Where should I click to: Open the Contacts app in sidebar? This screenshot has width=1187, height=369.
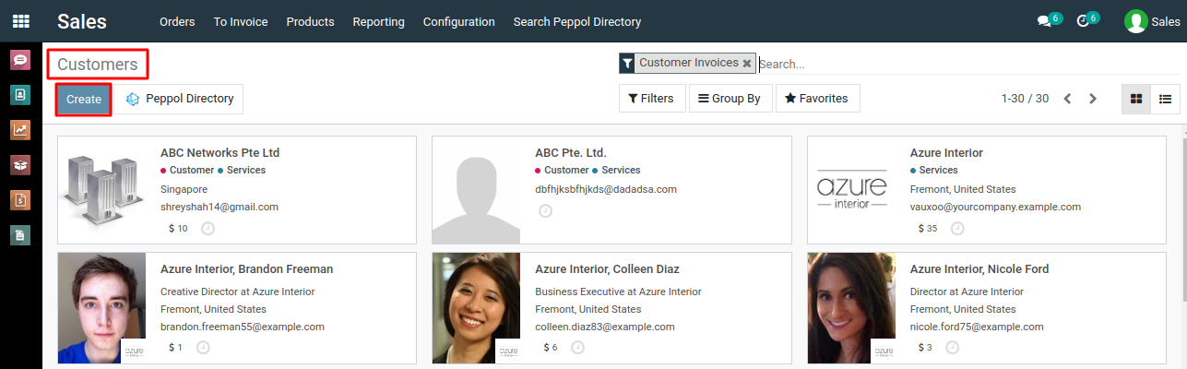coord(20,94)
